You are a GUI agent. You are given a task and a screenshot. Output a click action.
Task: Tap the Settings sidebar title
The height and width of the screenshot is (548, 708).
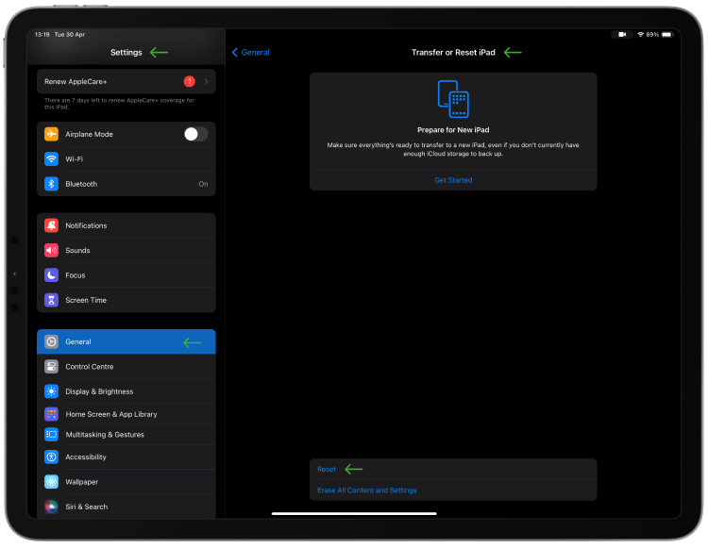126,52
